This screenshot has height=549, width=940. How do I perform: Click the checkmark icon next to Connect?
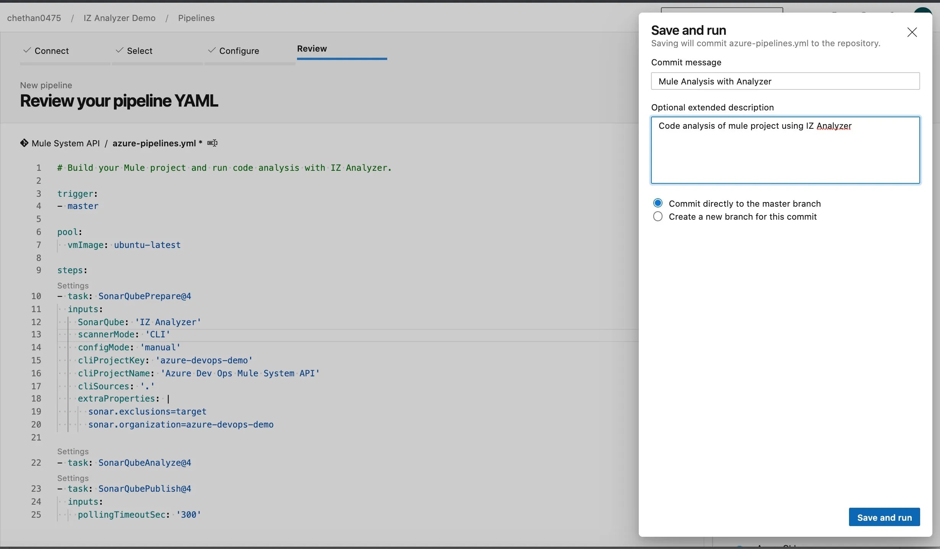[x=27, y=50]
